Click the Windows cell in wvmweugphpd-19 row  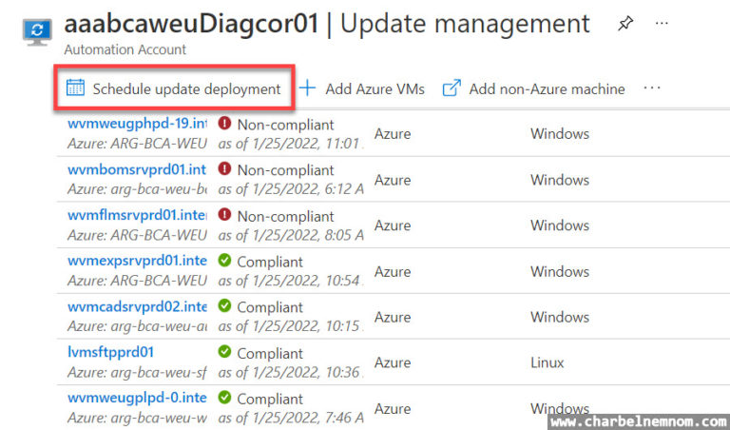point(560,134)
